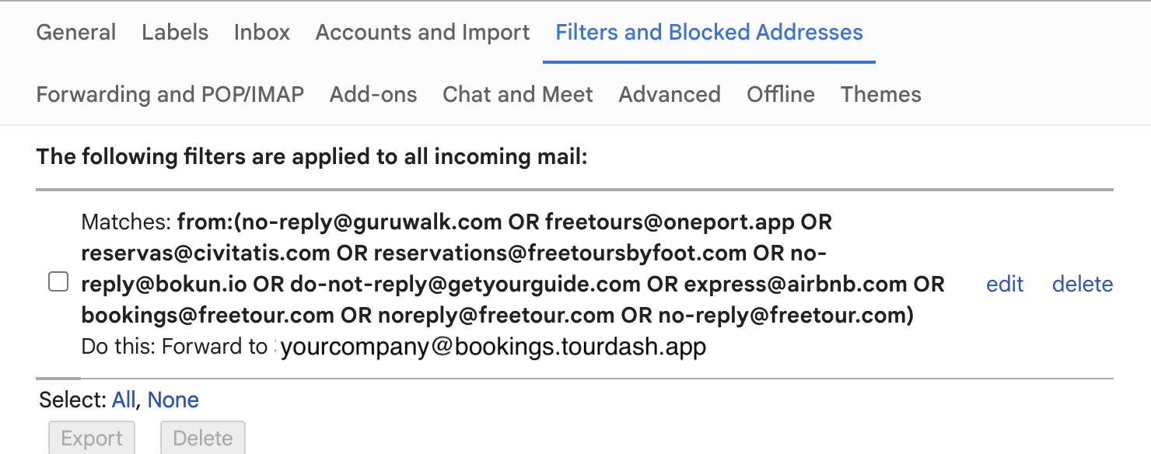Open the General settings tab

click(76, 33)
